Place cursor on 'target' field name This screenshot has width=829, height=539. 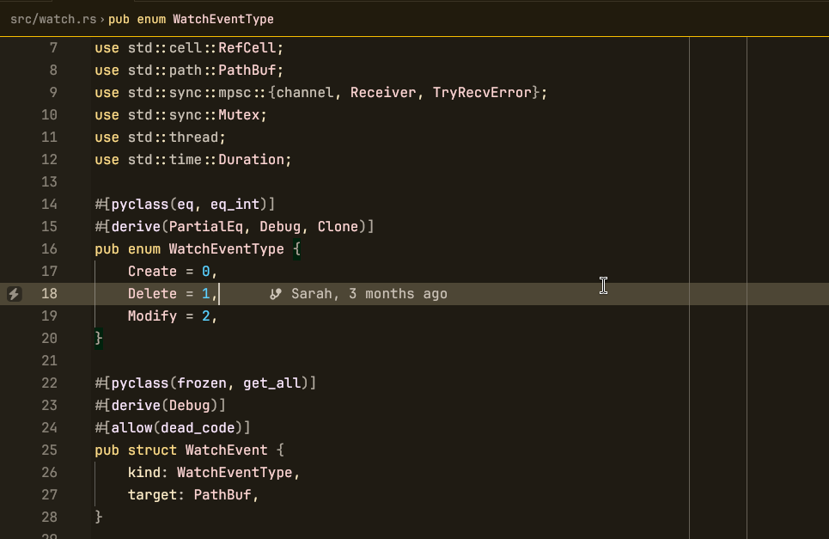point(152,494)
